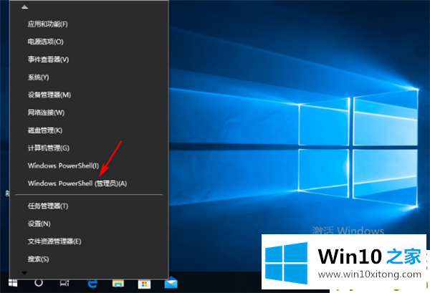Open 事件查看器(V)
430x293 pixels.
(89, 59)
